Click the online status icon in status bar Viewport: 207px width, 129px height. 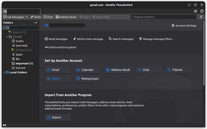(4, 125)
